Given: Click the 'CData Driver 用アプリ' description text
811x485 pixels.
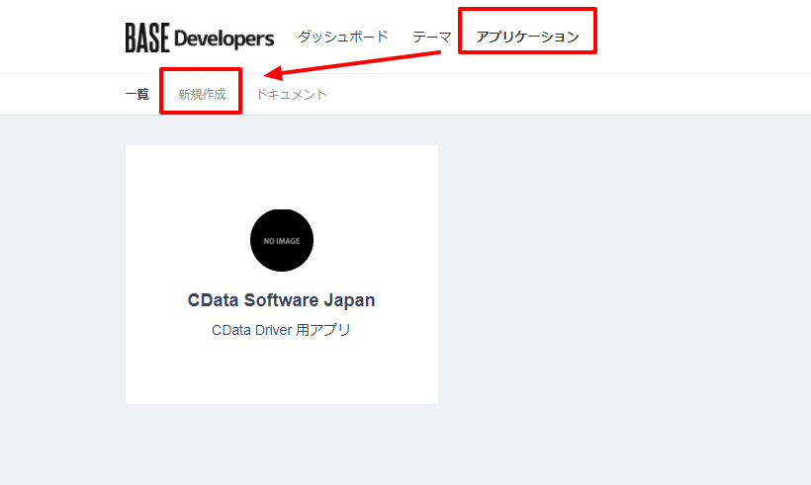Looking at the screenshot, I should 281,330.
